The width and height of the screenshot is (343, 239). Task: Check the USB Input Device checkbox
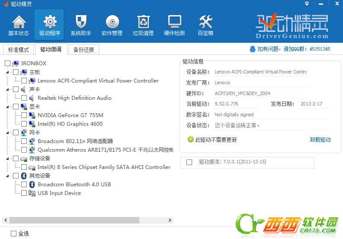click(x=24, y=193)
